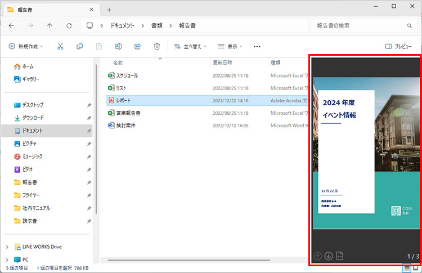Image resolution: width=422 pixels, height=273 pixels.
Task: Click next page arrow in preview pane
Action: (x=329, y=257)
